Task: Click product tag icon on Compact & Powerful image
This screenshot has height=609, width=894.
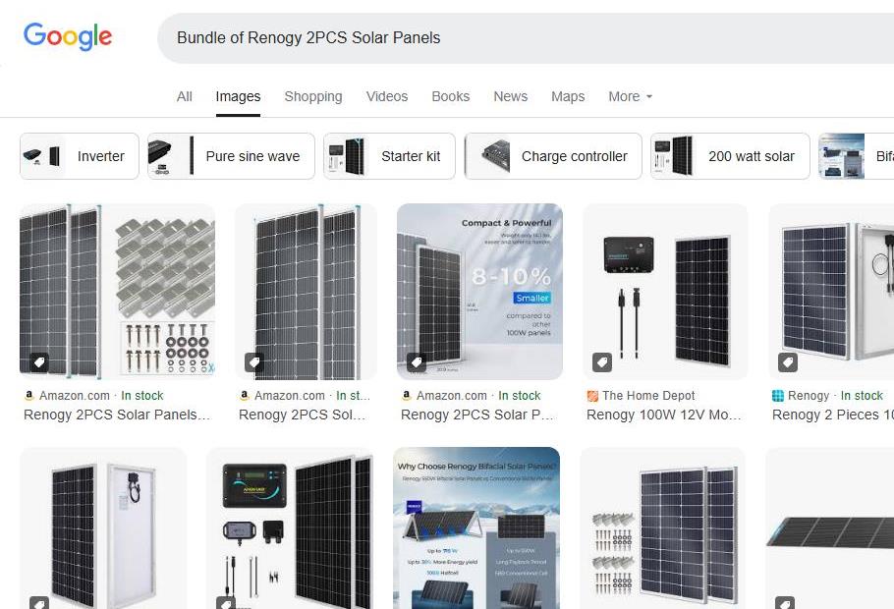Action: pyautogui.click(x=417, y=362)
